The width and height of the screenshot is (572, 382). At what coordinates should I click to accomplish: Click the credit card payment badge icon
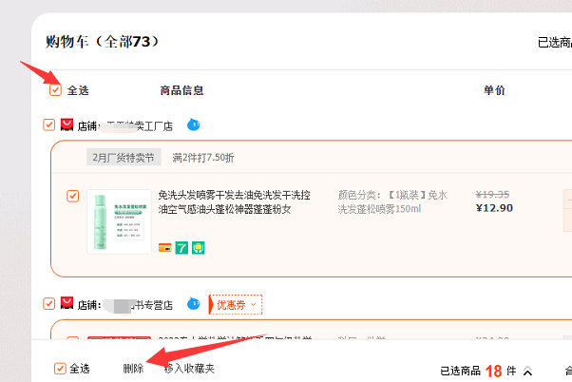[x=165, y=248]
